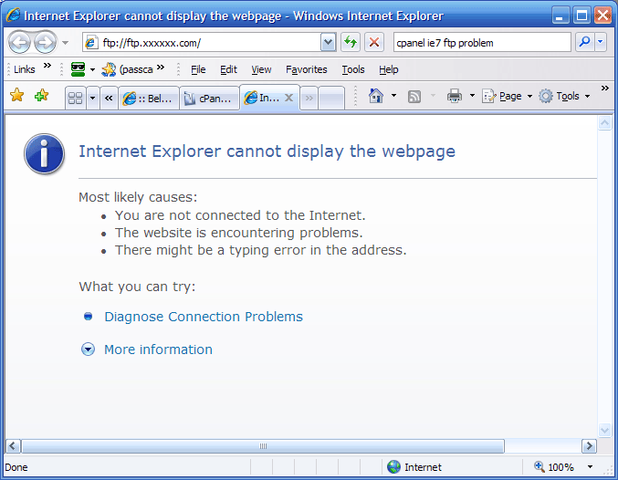The width and height of the screenshot is (618, 480).
Task: Click the 'Done' status bar text
Action: [x=16, y=467]
